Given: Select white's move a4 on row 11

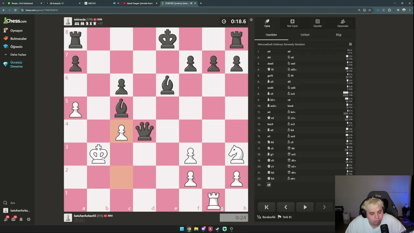Looking at the screenshot, I should tap(269, 112).
